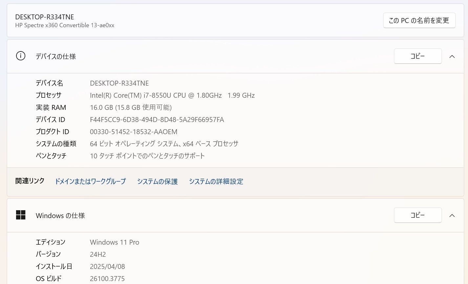The width and height of the screenshot is (468, 284).
Task: Select the top DESKTOP-R334TNE PC name heading
Action: (x=45, y=17)
